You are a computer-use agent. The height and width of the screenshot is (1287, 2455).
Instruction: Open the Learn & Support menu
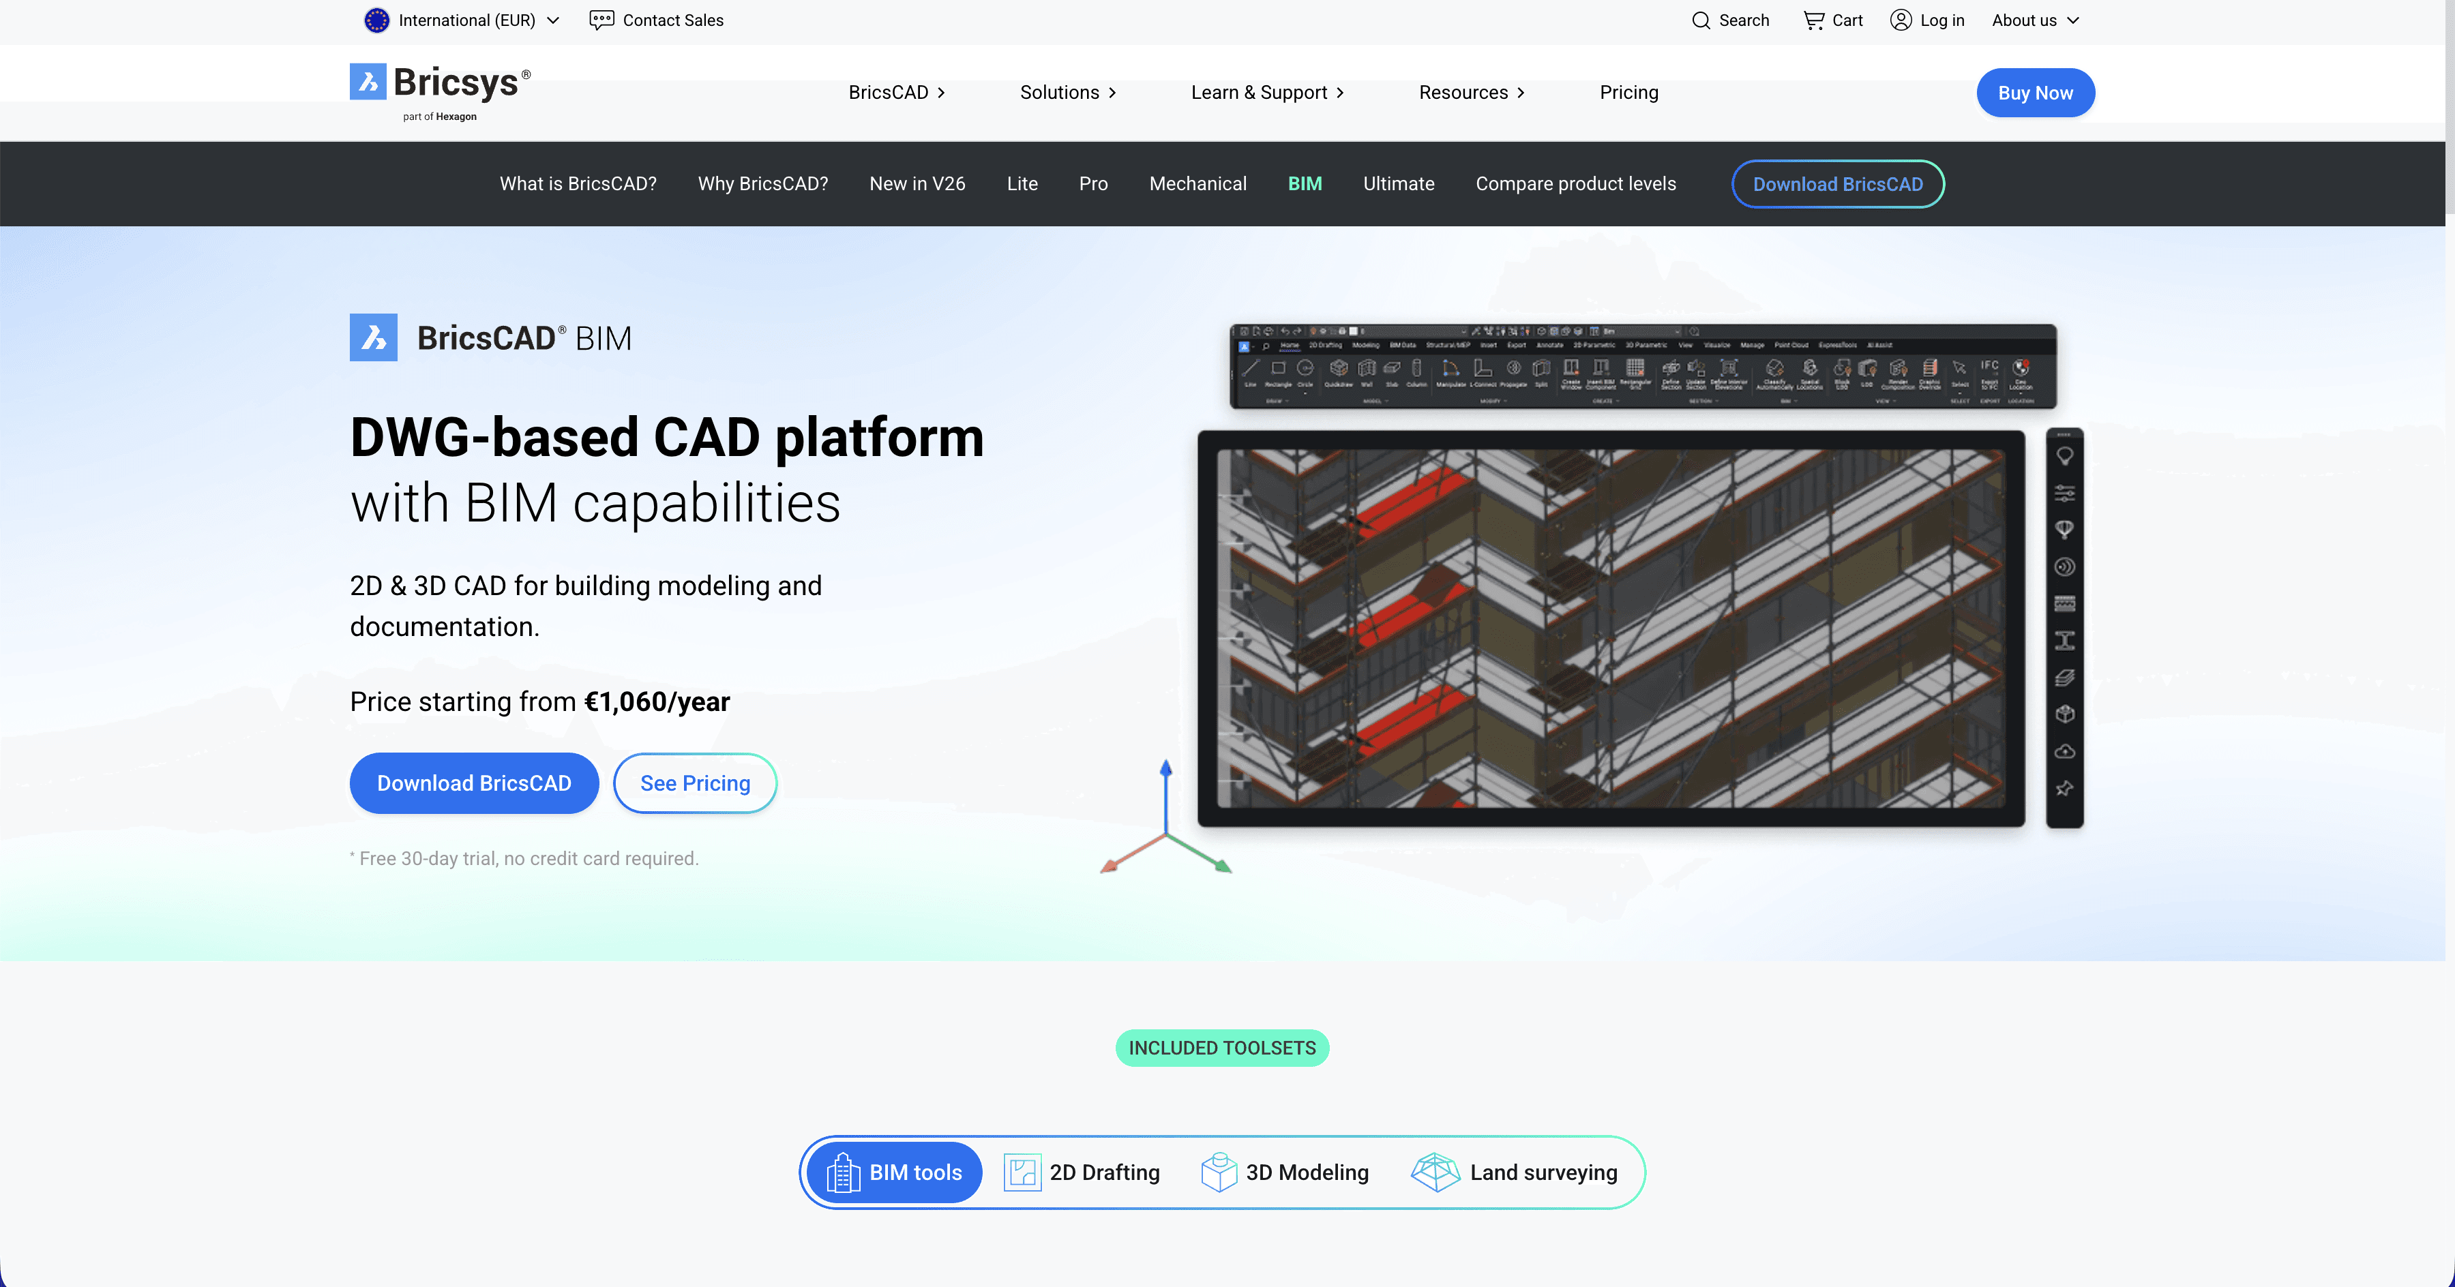click(x=1266, y=93)
